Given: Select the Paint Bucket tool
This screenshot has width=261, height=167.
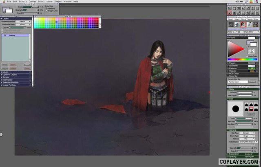Looking at the screenshot, I should [x=234, y=13].
